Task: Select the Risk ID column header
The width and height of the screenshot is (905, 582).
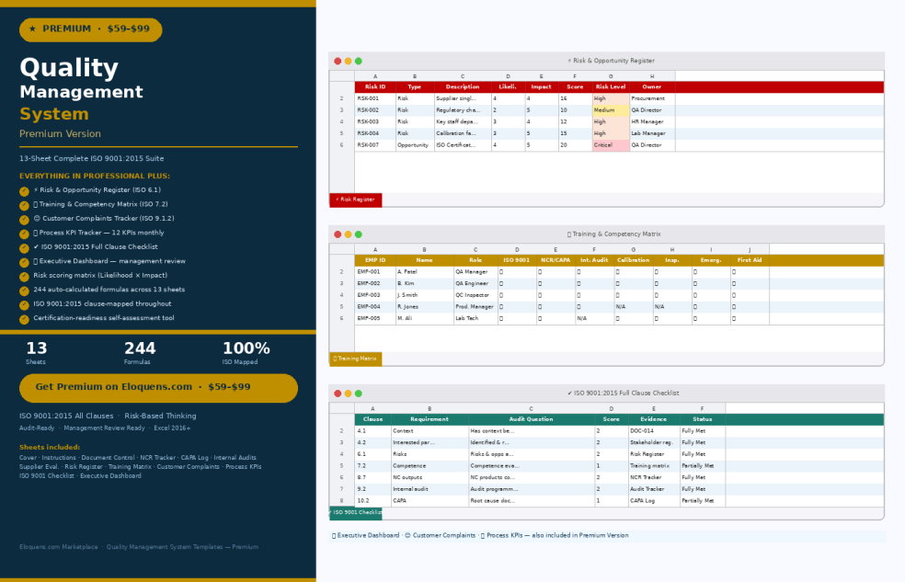Action: (x=375, y=87)
